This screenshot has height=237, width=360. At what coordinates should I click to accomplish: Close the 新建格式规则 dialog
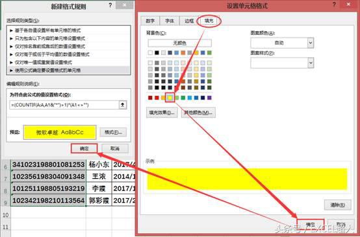click(x=124, y=5)
